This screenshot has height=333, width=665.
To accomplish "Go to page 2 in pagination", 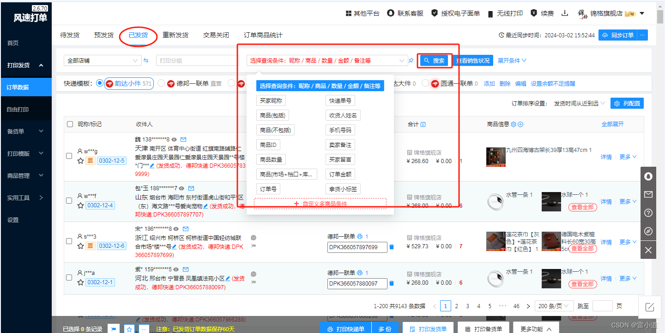I will 457,306.
